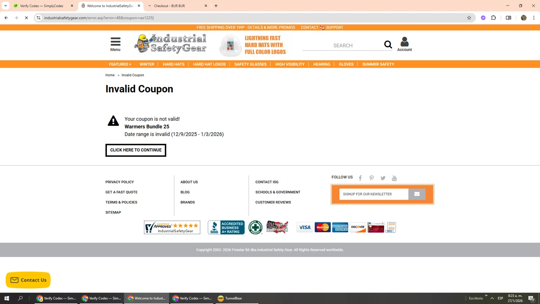Click the search magnifier icon
This screenshot has width=540, height=304.
(x=388, y=44)
